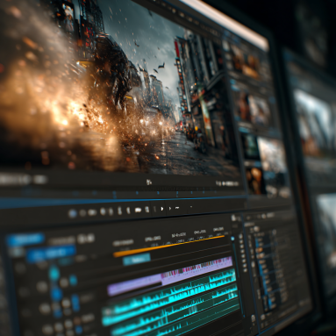Select the orange work-area bar above the clips

point(168,246)
